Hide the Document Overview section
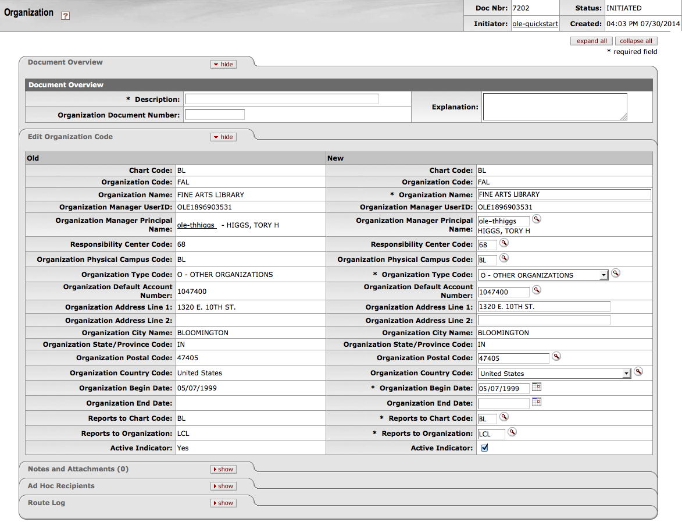 pyautogui.click(x=223, y=65)
